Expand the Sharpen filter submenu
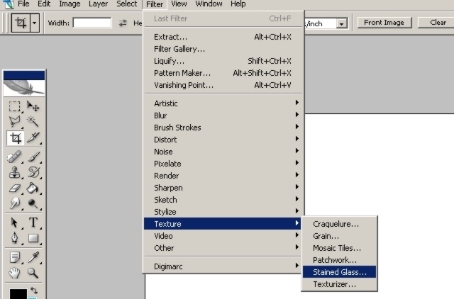The width and height of the screenshot is (454, 299). [x=223, y=188]
